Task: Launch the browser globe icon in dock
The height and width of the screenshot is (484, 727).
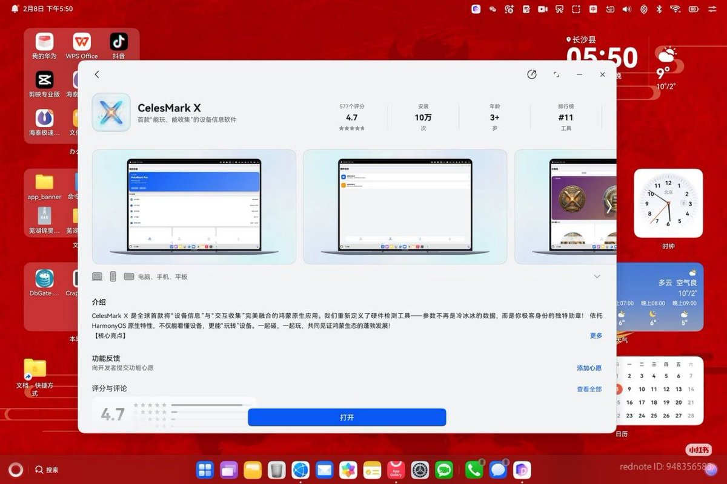Action: [300, 469]
